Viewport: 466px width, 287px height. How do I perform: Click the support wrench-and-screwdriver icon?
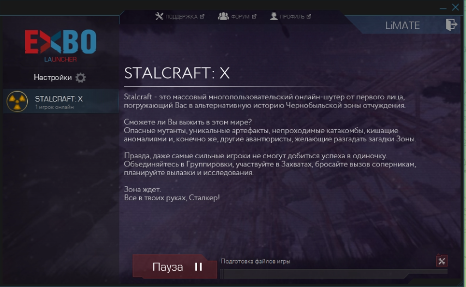[159, 16]
